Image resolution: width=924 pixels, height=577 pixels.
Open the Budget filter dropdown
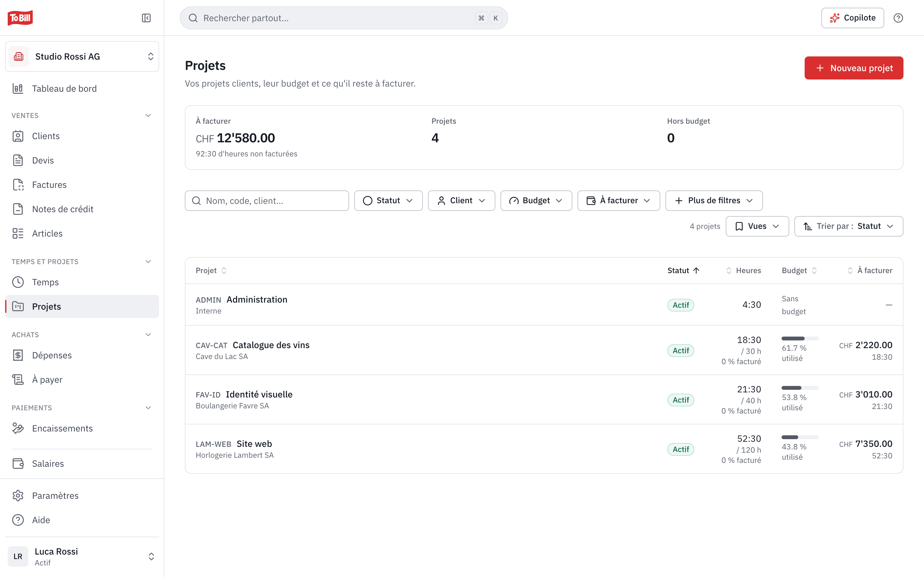pos(536,201)
